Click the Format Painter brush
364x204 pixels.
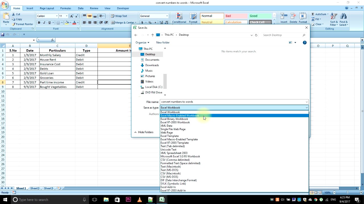pos(14,24)
